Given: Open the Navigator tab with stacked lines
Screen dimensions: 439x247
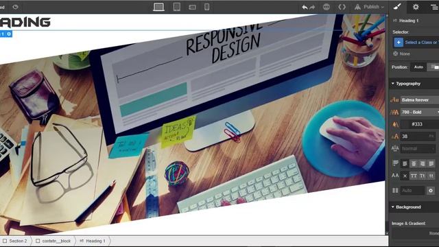Looking at the screenshot, I should pyautogui.click(x=434, y=7).
